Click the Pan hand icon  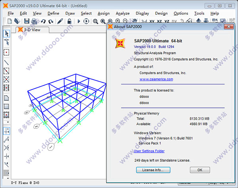click(134, 21)
